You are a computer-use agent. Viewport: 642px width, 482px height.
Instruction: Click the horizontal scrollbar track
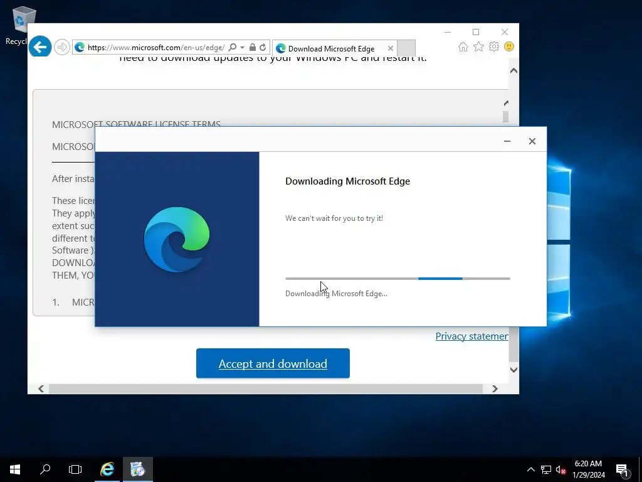click(266, 388)
